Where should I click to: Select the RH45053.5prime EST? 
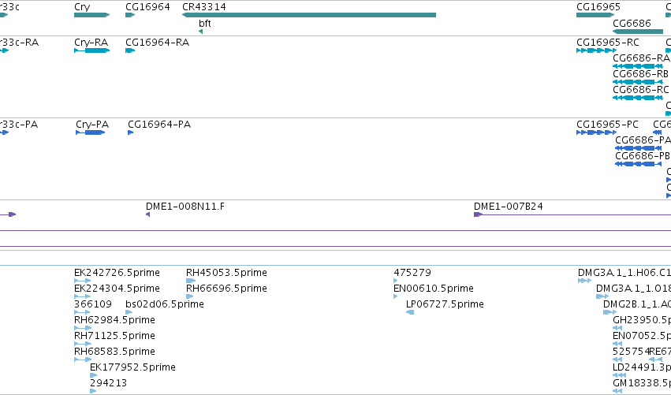pos(191,281)
